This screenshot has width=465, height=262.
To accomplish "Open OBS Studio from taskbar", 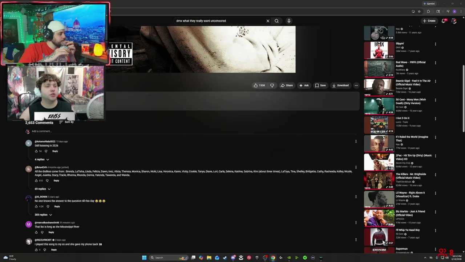I will click(265, 258).
